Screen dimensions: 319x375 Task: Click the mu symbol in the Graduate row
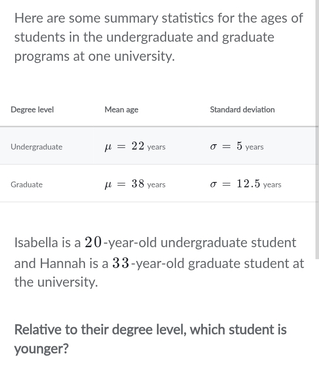108,185
